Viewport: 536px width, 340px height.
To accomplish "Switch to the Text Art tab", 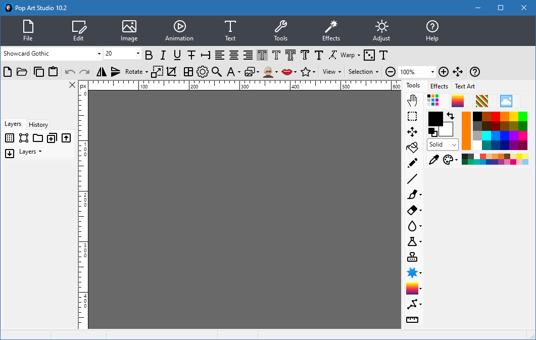I will [x=465, y=86].
